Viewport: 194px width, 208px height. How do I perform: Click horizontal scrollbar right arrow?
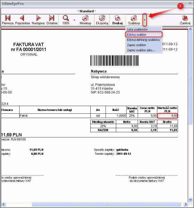(186, 204)
